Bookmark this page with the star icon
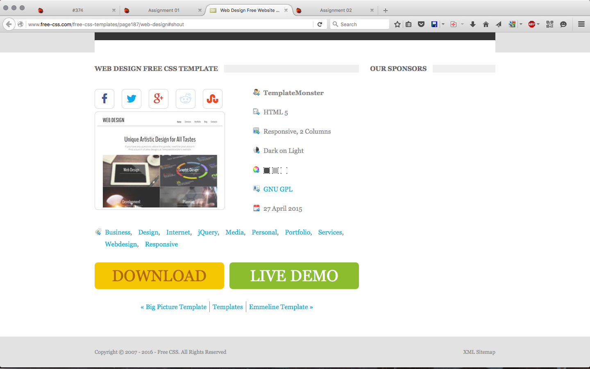This screenshot has width=590, height=369. (397, 24)
